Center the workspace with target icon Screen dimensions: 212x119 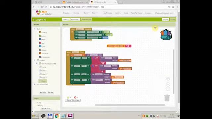tap(168, 79)
